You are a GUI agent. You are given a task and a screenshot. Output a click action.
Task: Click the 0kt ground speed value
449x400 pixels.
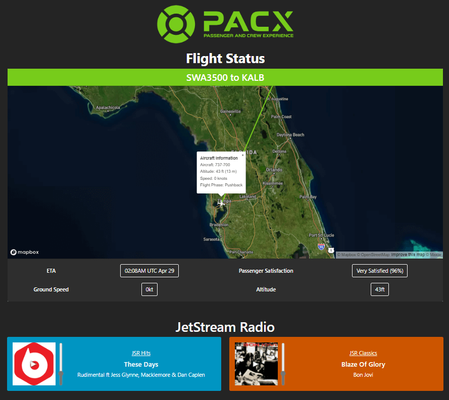pos(149,289)
